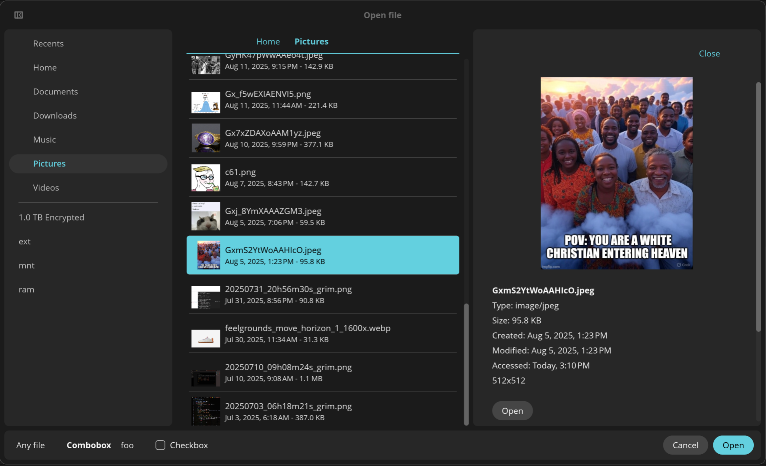This screenshot has width=766, height=466.
Task: Open the Any file filter dropdown
Action: [x=30, y=445]
